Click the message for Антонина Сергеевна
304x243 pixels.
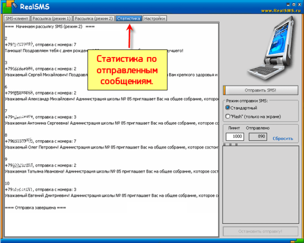(112, 123)
